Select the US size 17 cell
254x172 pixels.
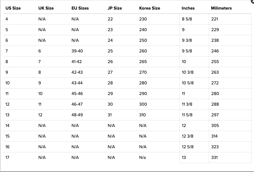coord(7,158)
